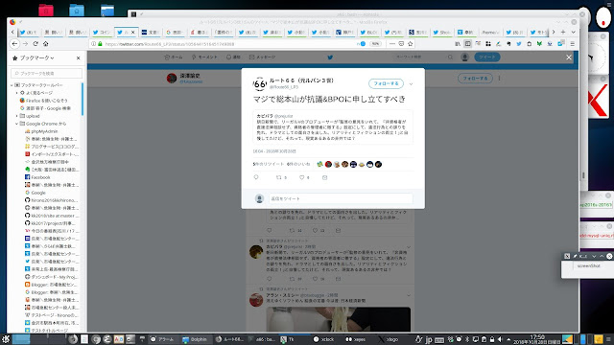Open the Firefox hamburger menu
This screenshot has height=345, width=614.
(573, 44)
